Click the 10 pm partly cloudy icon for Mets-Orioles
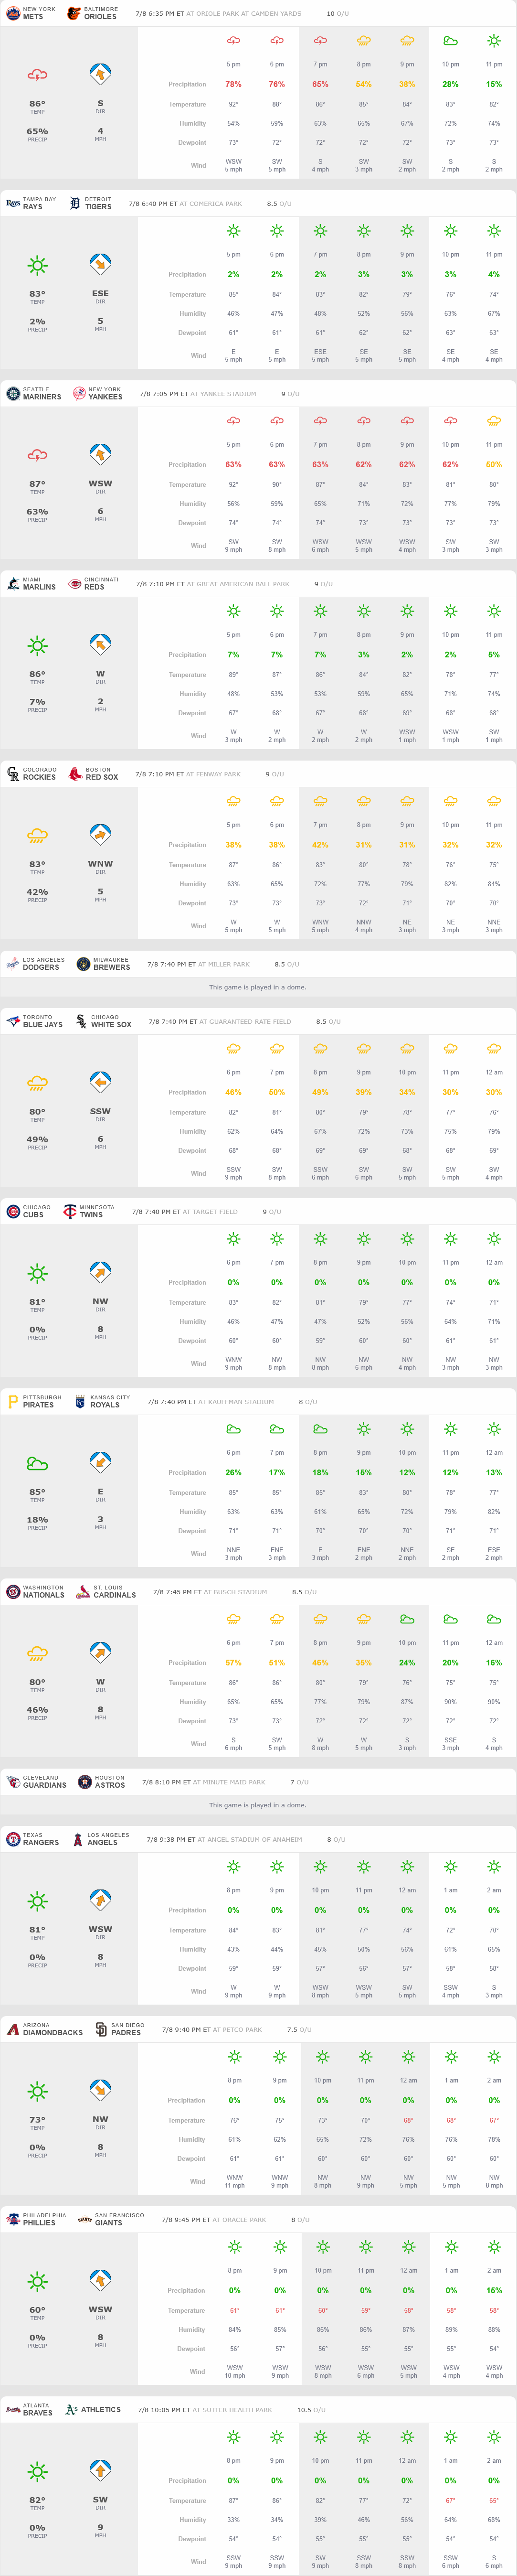 (x=451, y=41)
